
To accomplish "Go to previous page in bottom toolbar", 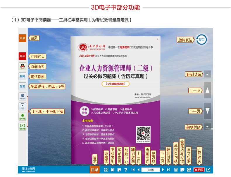I will click(138, 170).
